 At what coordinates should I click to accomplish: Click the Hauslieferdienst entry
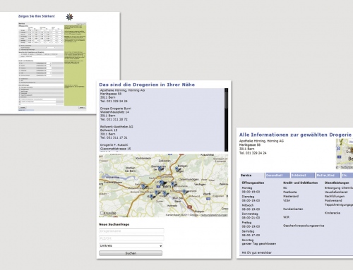[x=336, y=192]
